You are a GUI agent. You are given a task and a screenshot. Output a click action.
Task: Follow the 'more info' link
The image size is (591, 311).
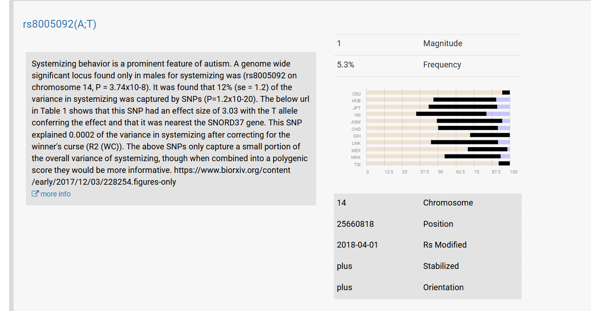pos(55,194)
